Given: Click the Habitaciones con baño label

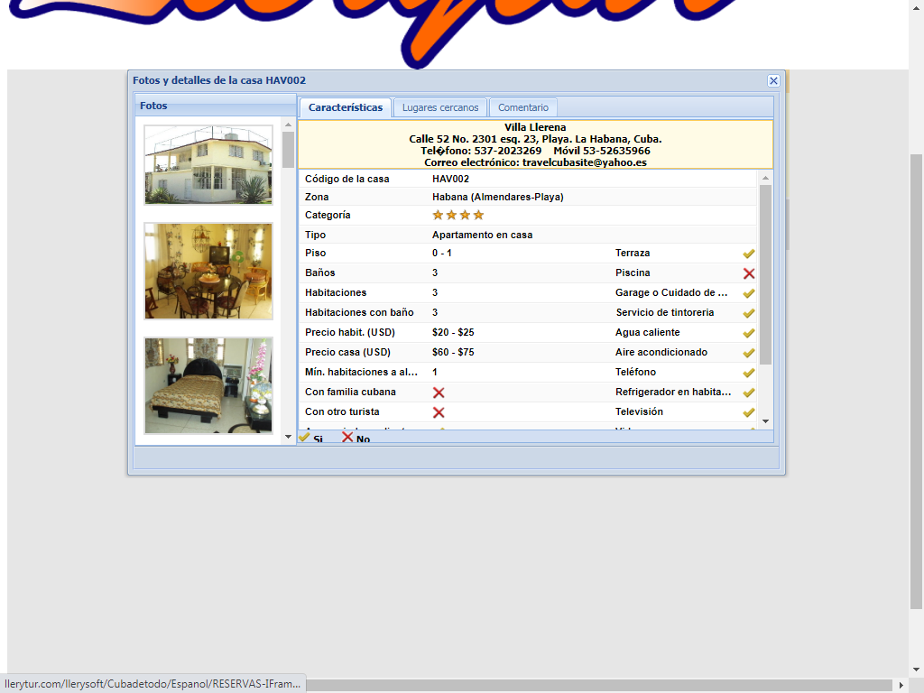Looking at the screenshot, I should coord(359,312).
